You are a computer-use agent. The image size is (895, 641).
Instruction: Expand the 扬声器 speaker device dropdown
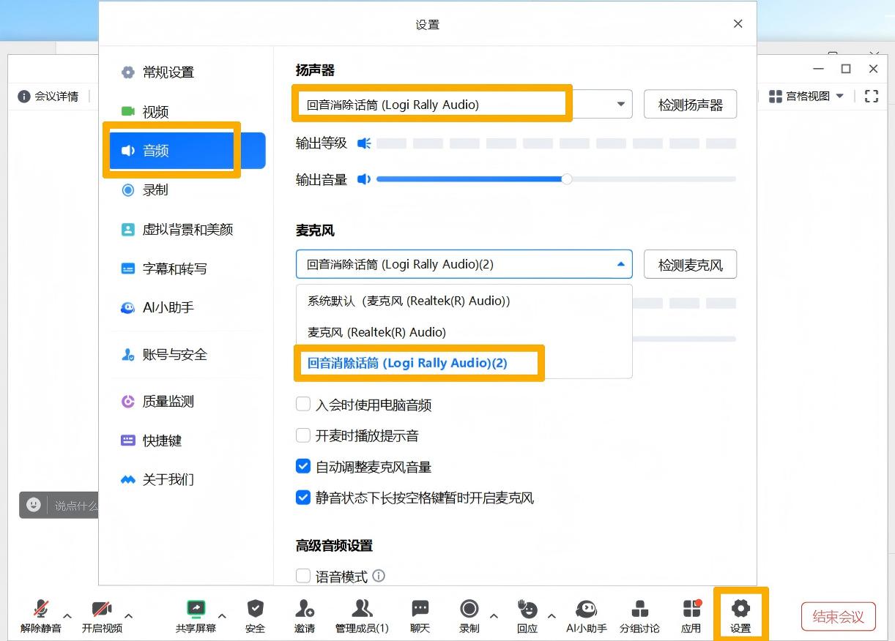[x=620, y=105]
